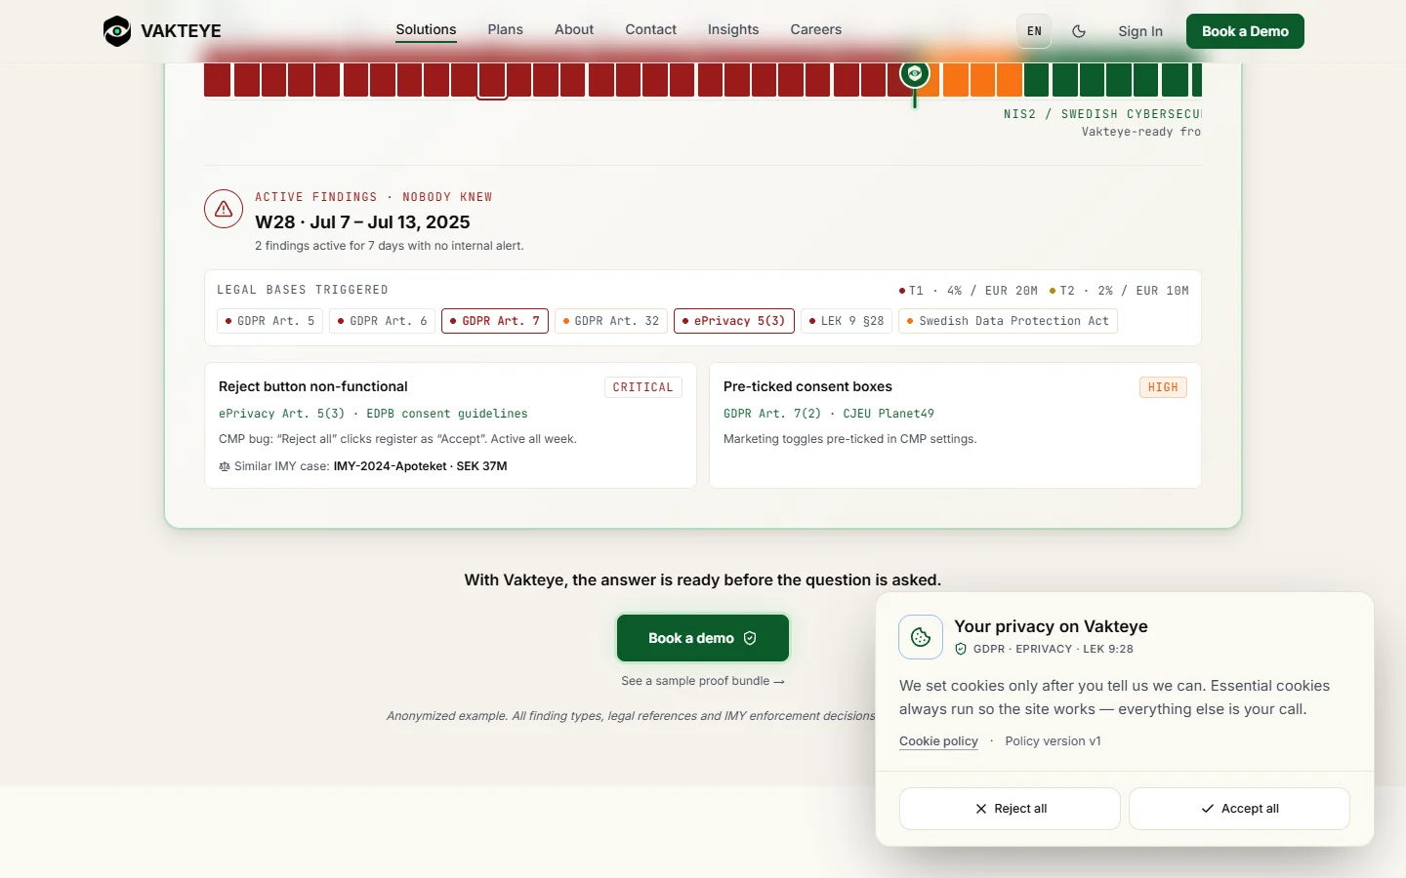The height and width of the screenshot is (878, 1406).
Task: Click the Vakteye marker on the timeline
Action: tap(915, 73)
